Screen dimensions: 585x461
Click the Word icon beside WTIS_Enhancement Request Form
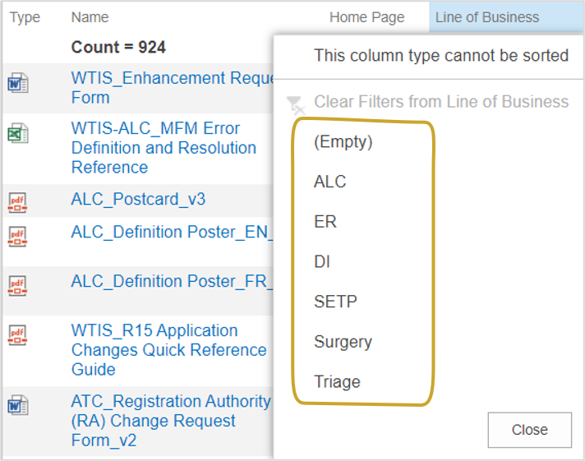(x=17, y=83)
